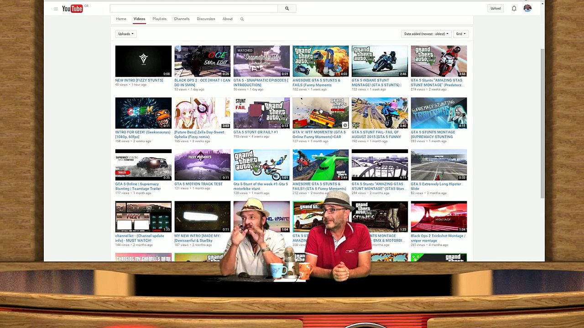Screen dimensions: 584x328
Task: Click channel kit - Channel update info link
Action: tap(139, 238)
